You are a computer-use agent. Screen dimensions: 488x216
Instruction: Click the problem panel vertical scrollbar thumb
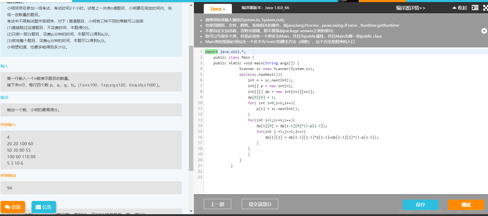[191, 108]
